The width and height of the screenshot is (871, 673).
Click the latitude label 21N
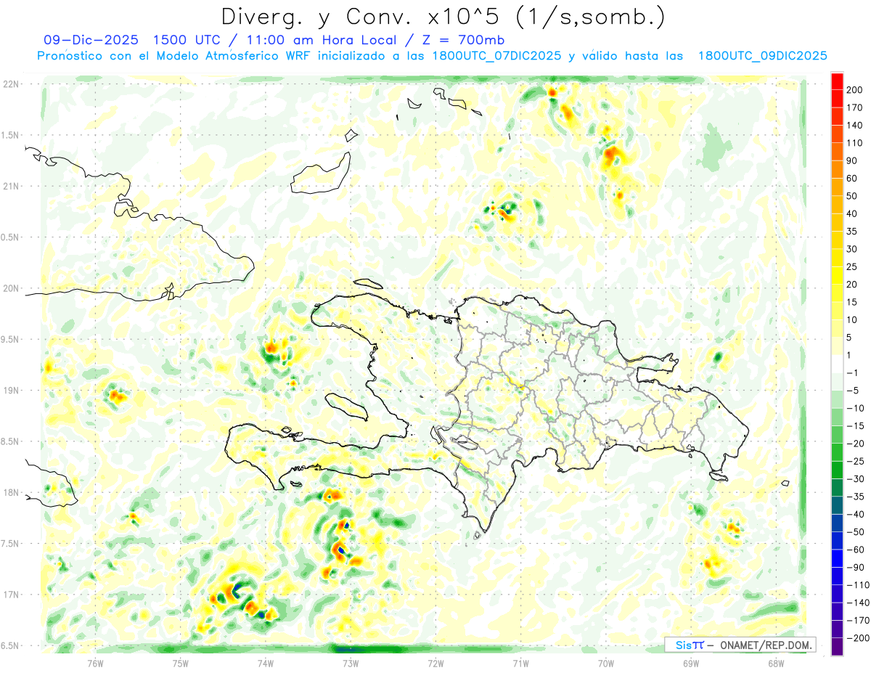[x=12, y=187]
